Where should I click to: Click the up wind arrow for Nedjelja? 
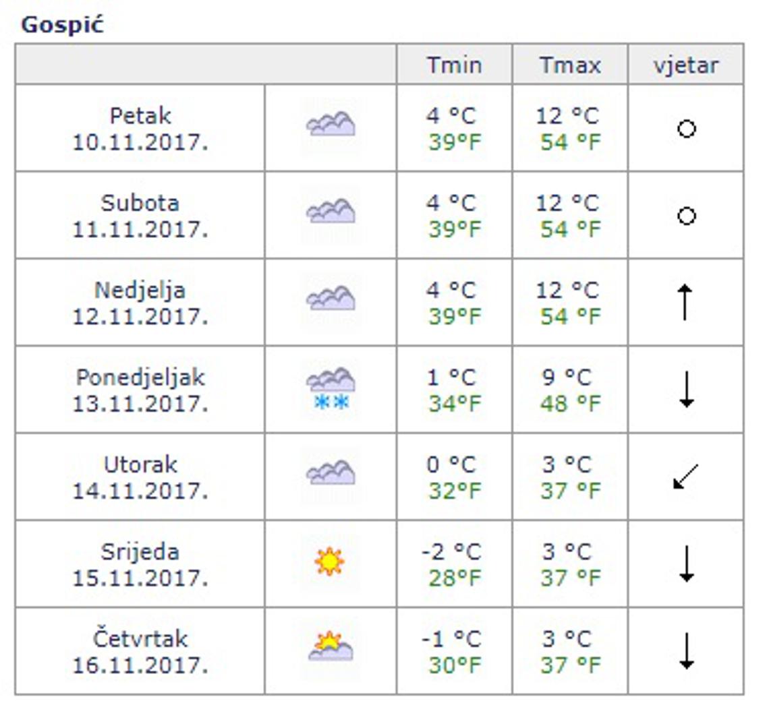pyautogui.click(x=685, y=302)
